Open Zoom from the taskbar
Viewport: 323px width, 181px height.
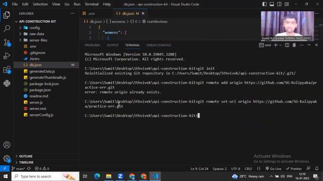click(x=120, y=176)
